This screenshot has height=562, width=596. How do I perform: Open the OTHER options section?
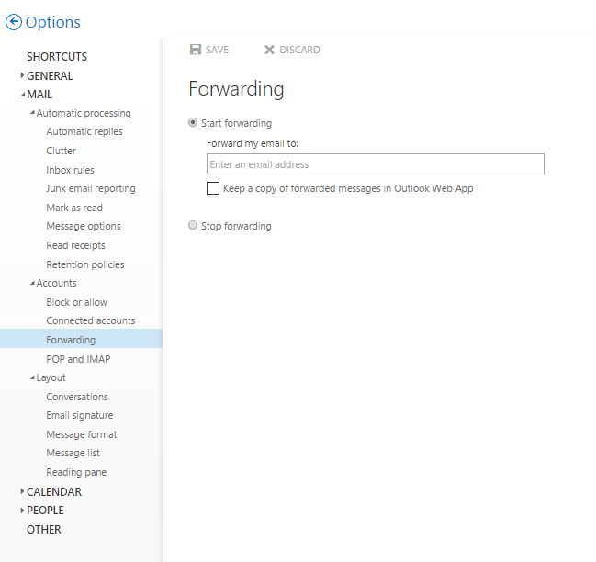(43, 530)
